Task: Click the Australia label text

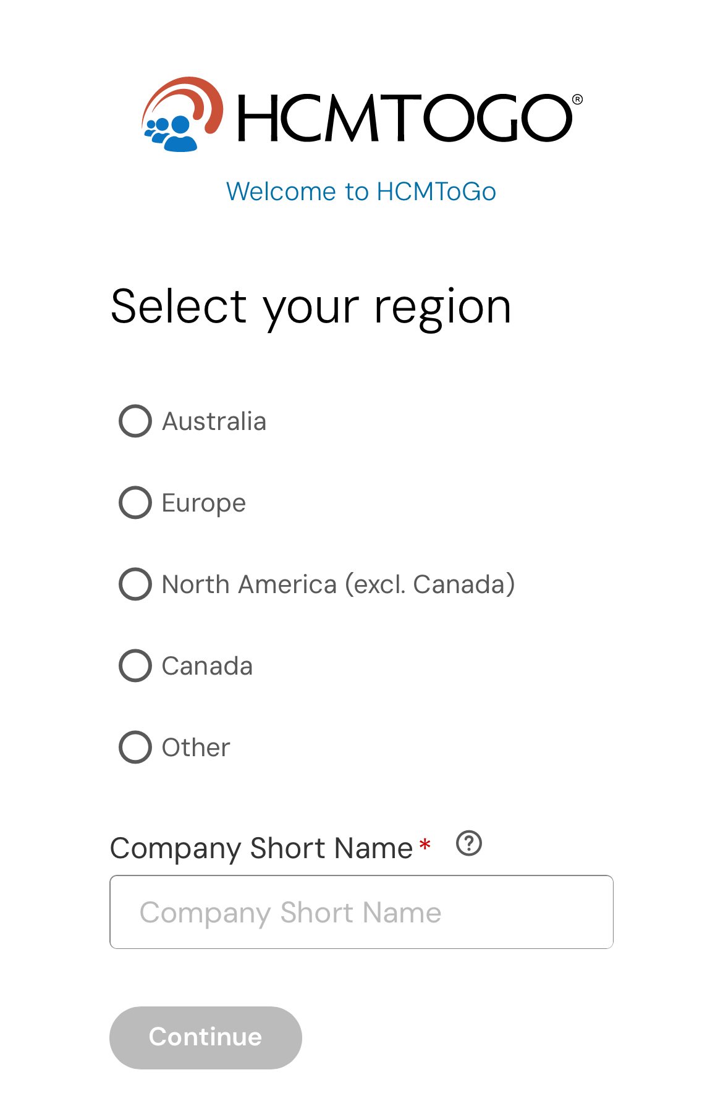Action: click(x=214, y=421)
